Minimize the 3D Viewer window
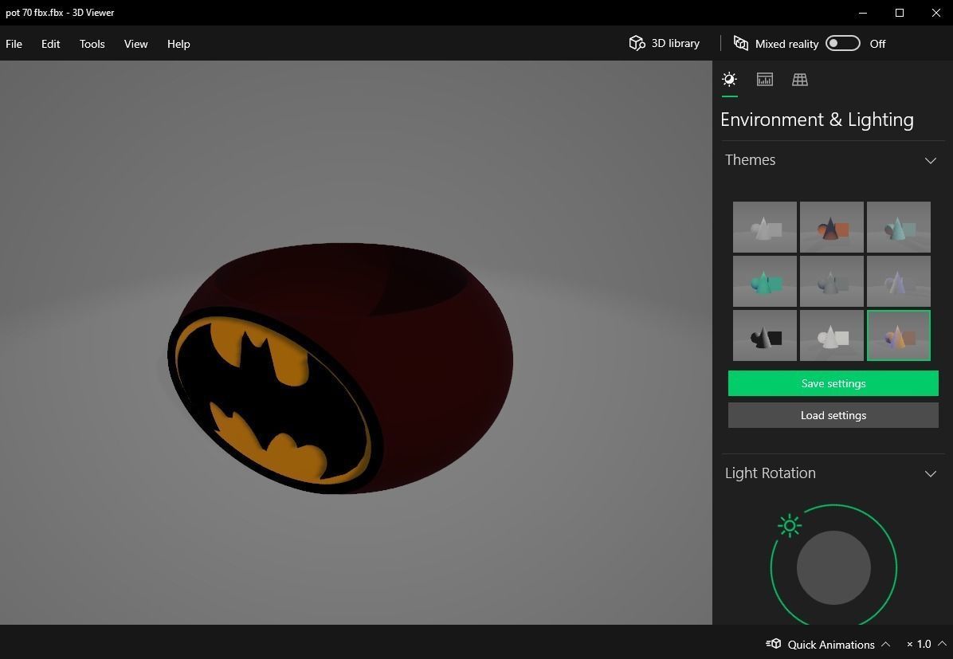Image resolution: width=953 pixels, height=659 pixels. (863, 13)
